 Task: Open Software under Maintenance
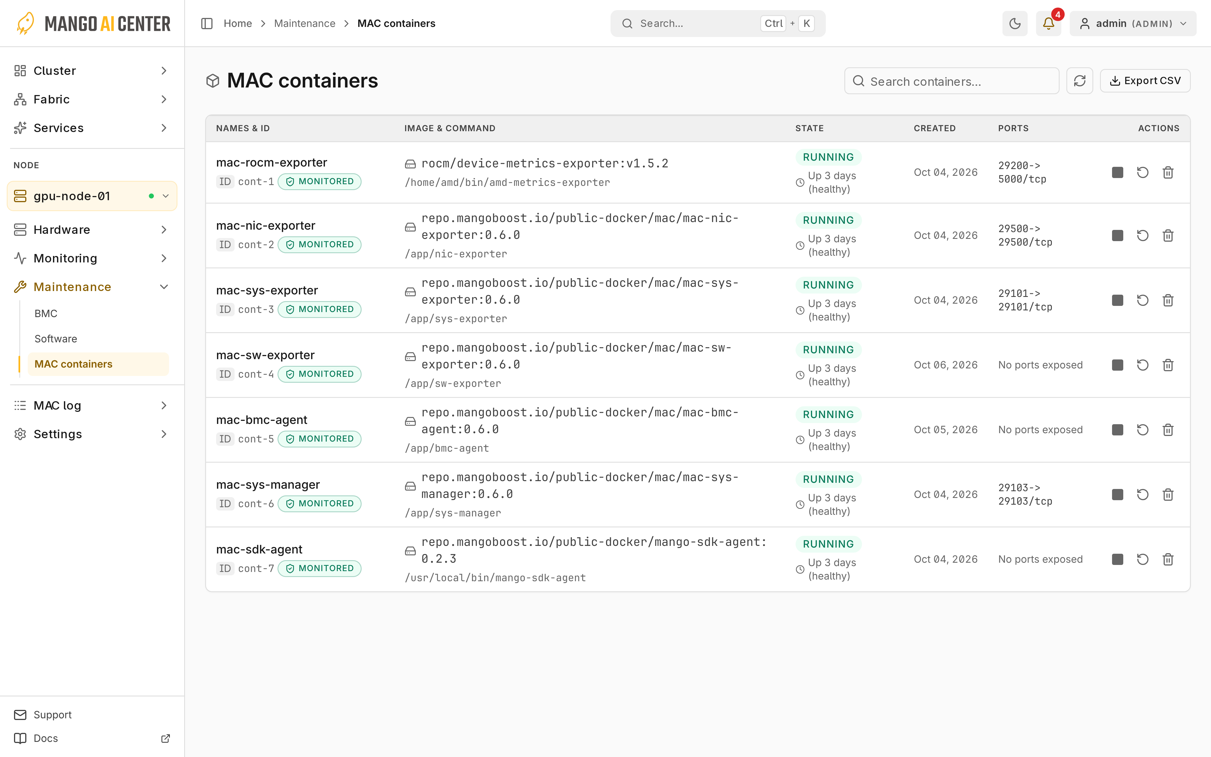click(98, 338)
